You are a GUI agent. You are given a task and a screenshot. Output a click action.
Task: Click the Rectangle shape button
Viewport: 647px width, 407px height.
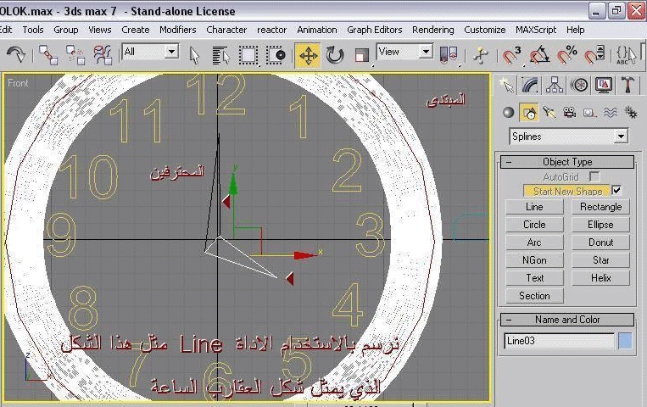tap(600, 207)
